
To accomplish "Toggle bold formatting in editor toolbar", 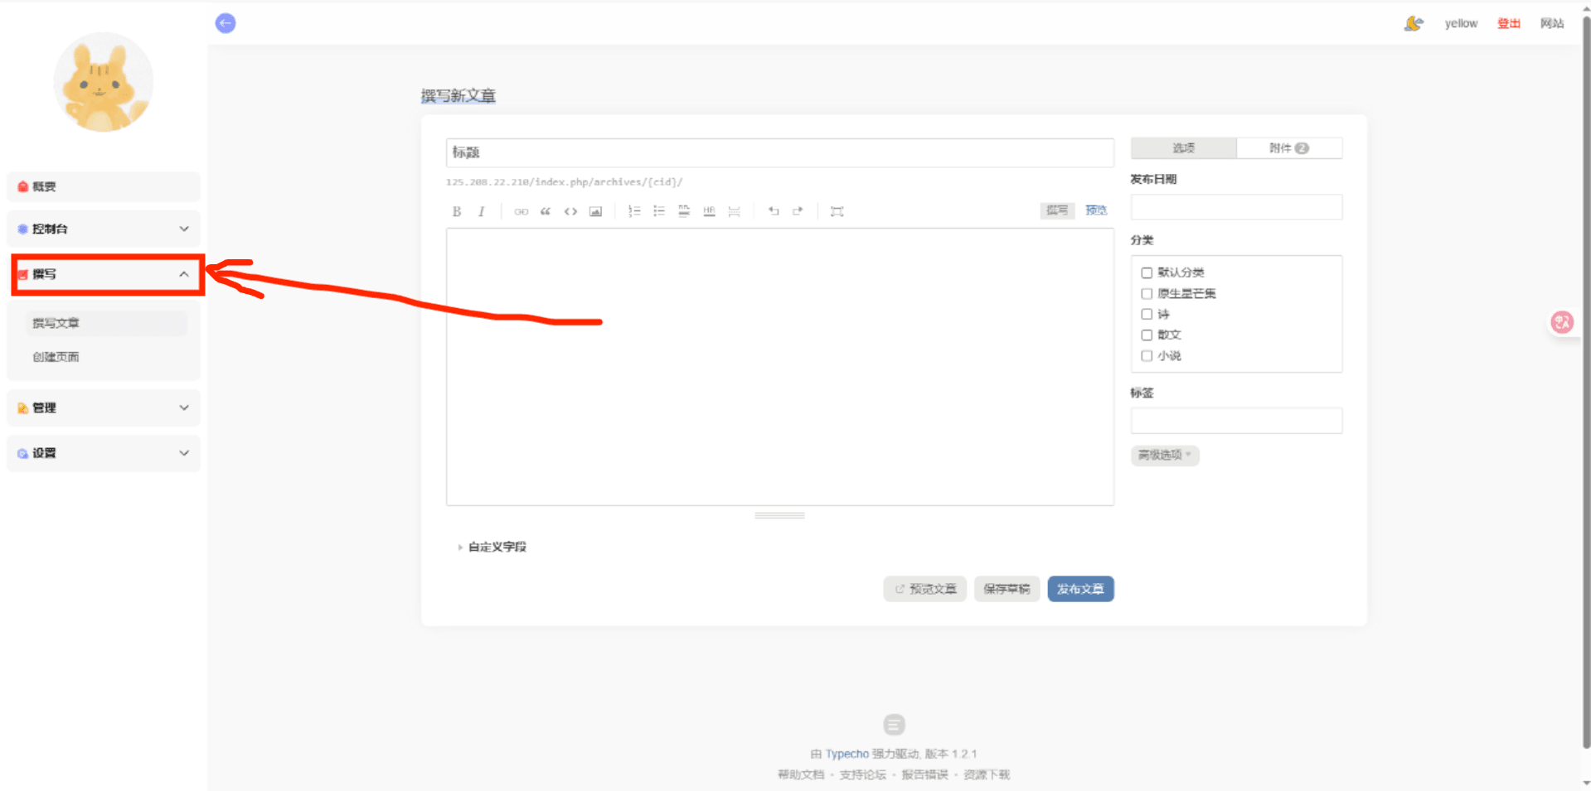I will (x=457, y=211).
